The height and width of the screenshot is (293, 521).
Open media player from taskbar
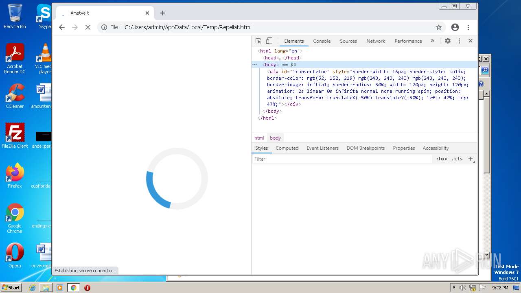pos(60,288)
